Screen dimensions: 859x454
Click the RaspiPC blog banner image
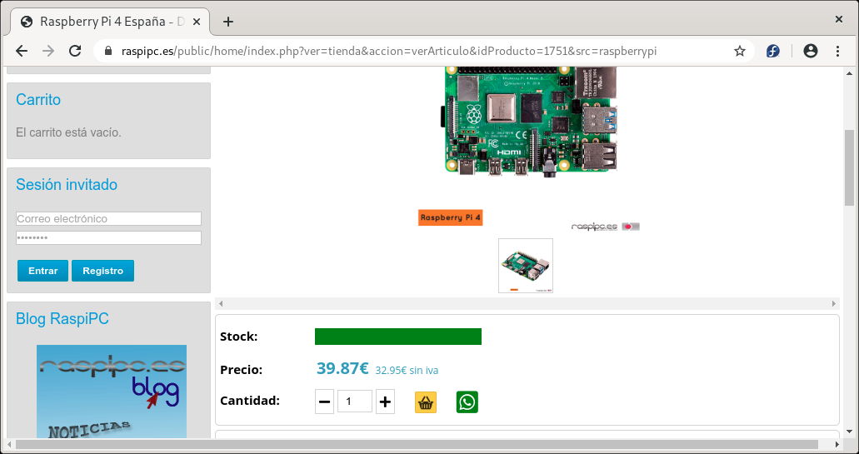(111, 392)
